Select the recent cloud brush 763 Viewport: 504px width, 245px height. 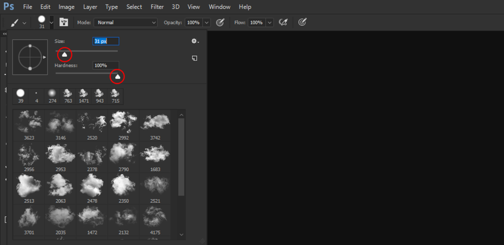click(68, 96)
